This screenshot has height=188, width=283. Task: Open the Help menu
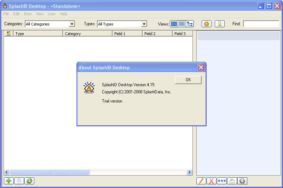tap(64, 14)
